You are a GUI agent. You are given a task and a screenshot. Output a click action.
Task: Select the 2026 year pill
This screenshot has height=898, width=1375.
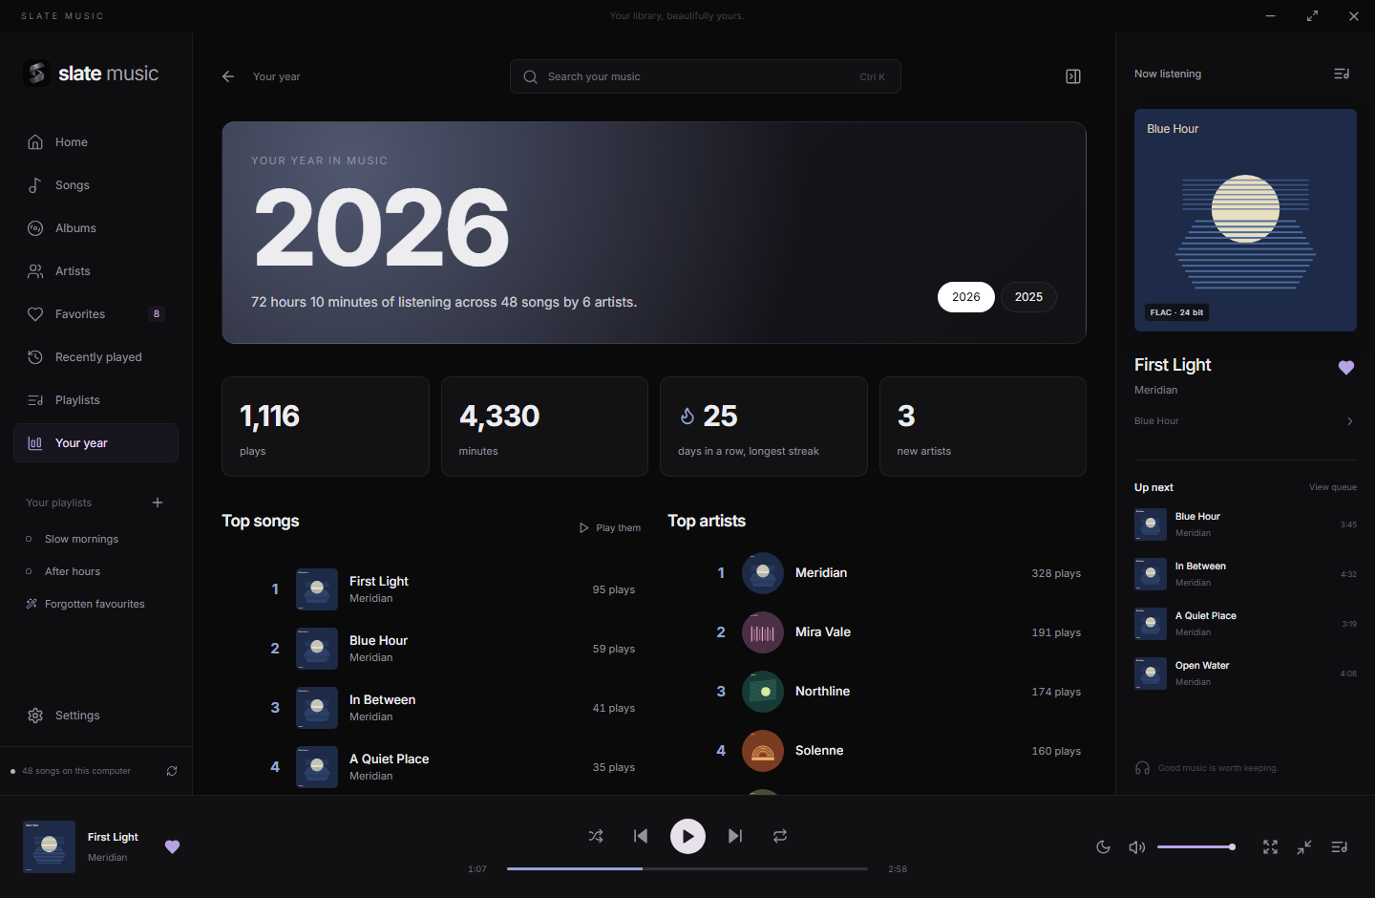[966, 297]
